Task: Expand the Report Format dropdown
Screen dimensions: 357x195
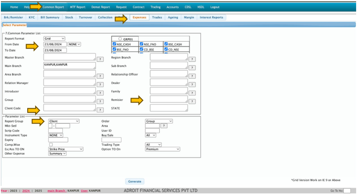Action: 54,38
